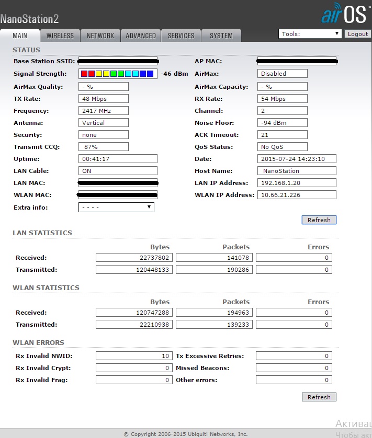372x438 pixels.
Task: Click the Logout button
Action: (358, 34)
